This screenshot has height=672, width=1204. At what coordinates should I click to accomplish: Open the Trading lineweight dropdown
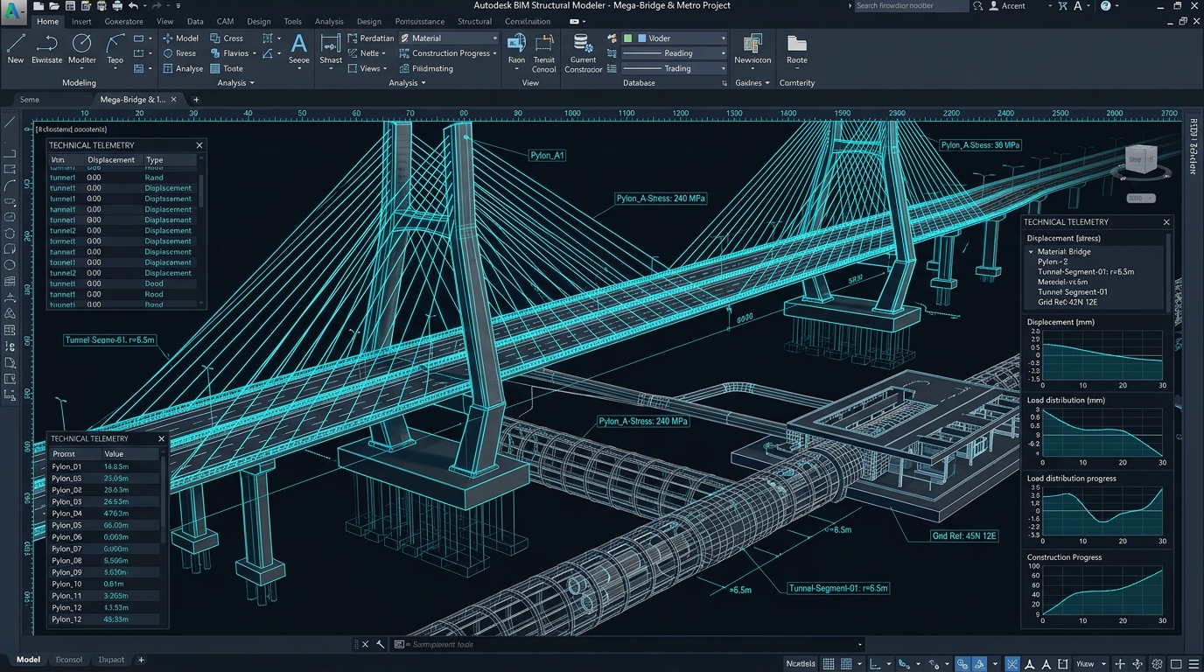(x=674, y=68)
